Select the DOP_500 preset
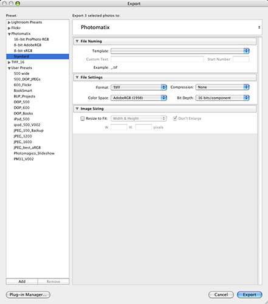The image size is (268, 304). (22, 102)
